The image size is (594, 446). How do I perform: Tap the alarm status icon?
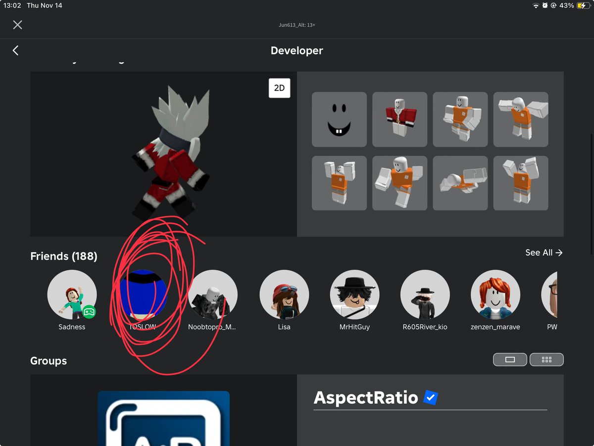pos(545,5)
